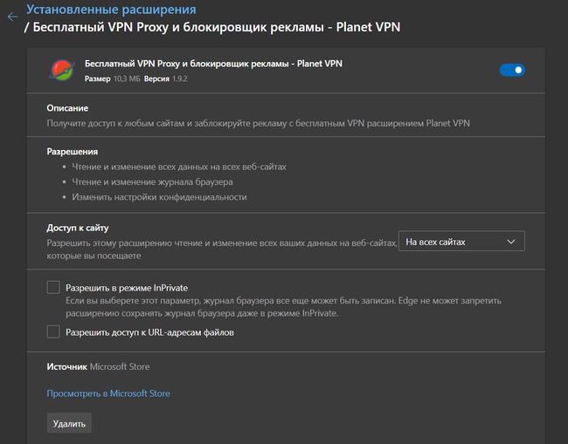Select the Разрешения heading
This screenshot has width=568, height=444.
(x=72, y=152)
